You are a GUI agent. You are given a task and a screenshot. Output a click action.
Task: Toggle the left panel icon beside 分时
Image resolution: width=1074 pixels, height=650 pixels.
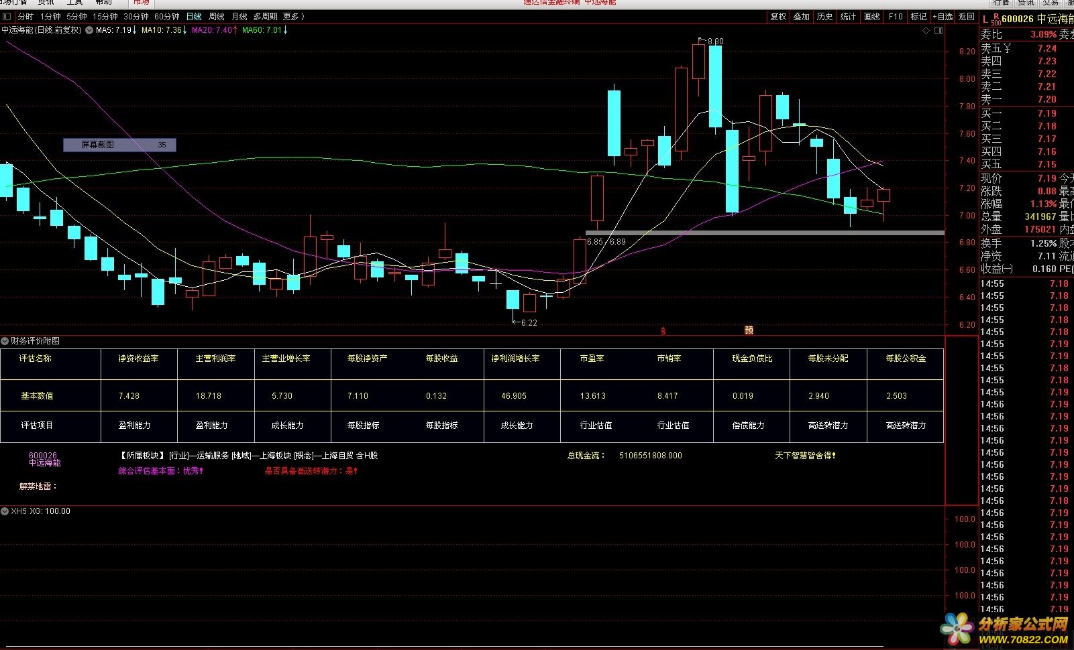[x=7, y=17]
